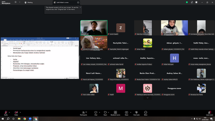Click Resita Dian Prati... participant name
215x121 pixels.
tap(147, 73)
